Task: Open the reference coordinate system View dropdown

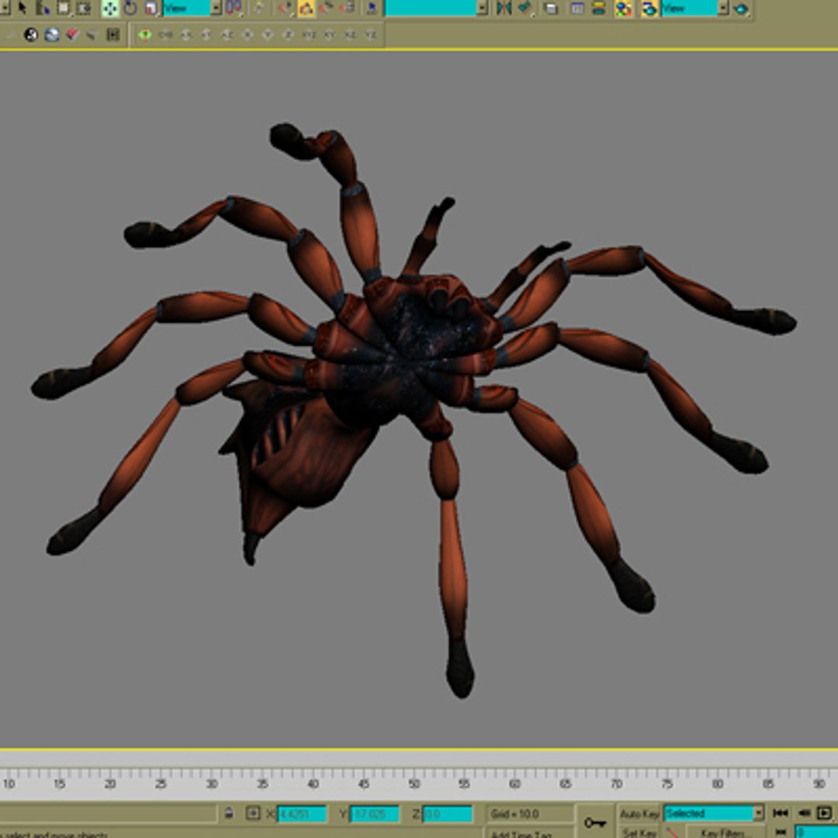Action: coord(192,8)
